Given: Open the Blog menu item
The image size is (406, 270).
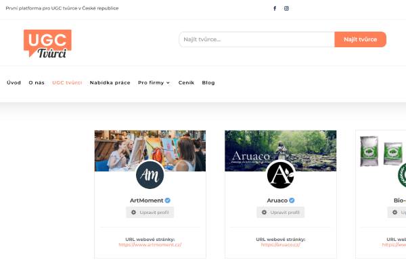Looking at the screenshot, I should click(x=208, y=82).
